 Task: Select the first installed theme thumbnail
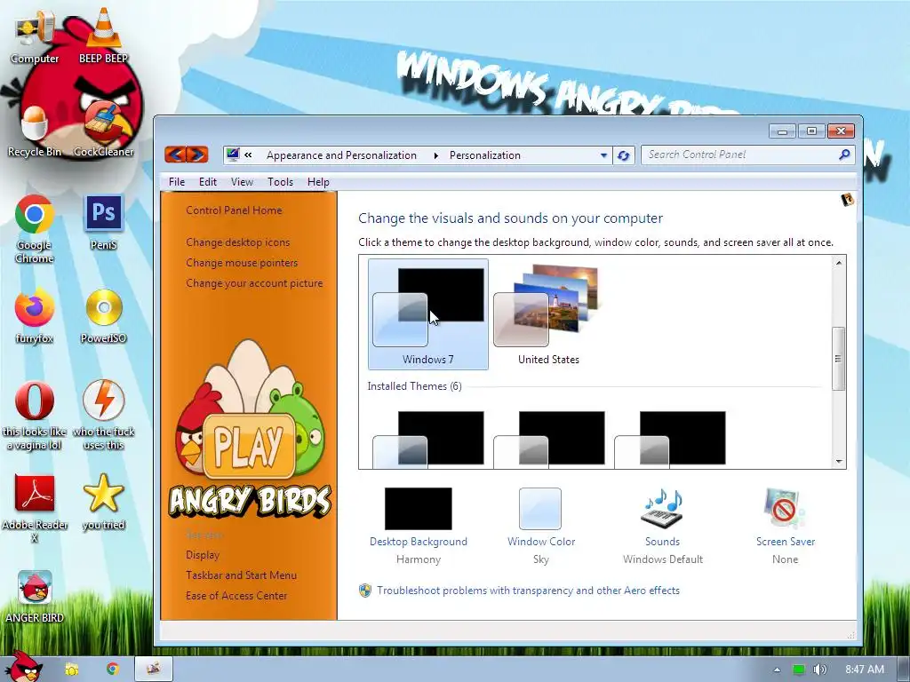[428, 439]
